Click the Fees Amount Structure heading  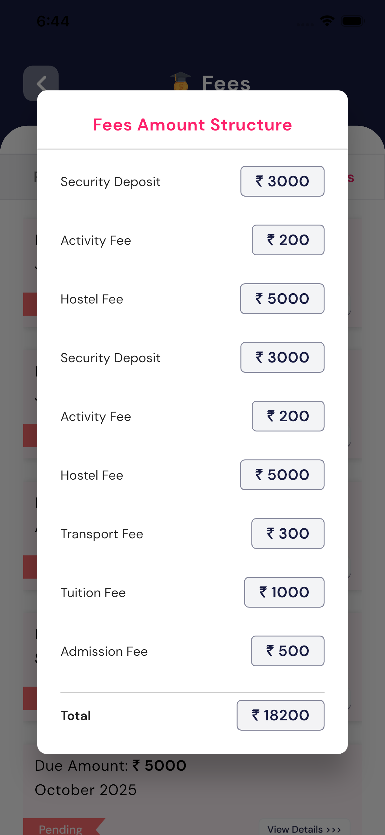click(x=192, y=125)
